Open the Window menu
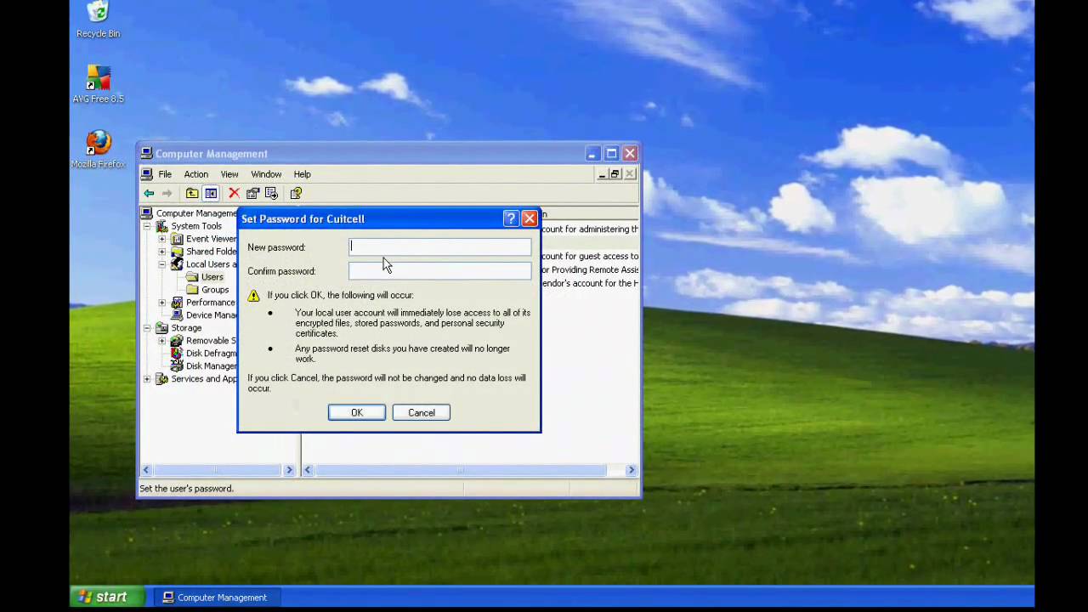Screen dimensions: 1088x612 (x=266, y=174)
